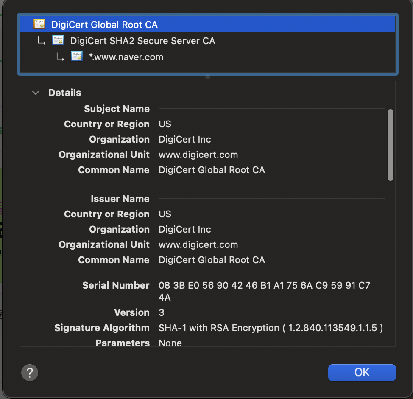
Task: Click the Signature Algorithm label
Action: pyautogui.click(x=102, y=328)
